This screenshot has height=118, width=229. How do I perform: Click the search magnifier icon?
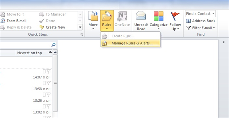[53, 45]
